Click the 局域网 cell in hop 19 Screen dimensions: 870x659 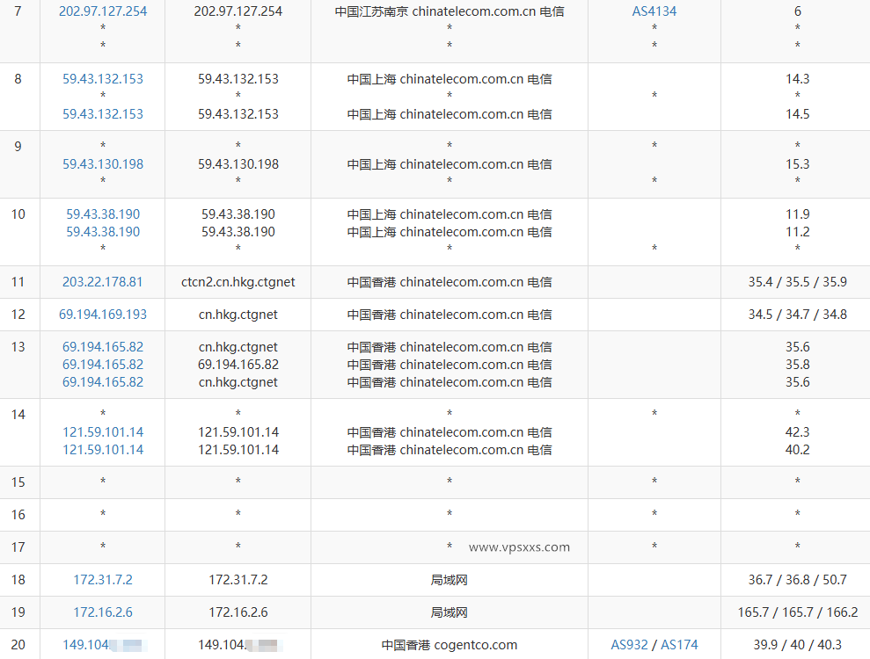click(x=450, y=612)
